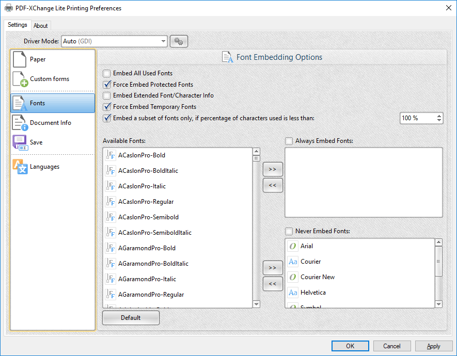Click the Available Fonts scrollbar thumb
The image size is (457, 356).
click(x=257, y=158)
